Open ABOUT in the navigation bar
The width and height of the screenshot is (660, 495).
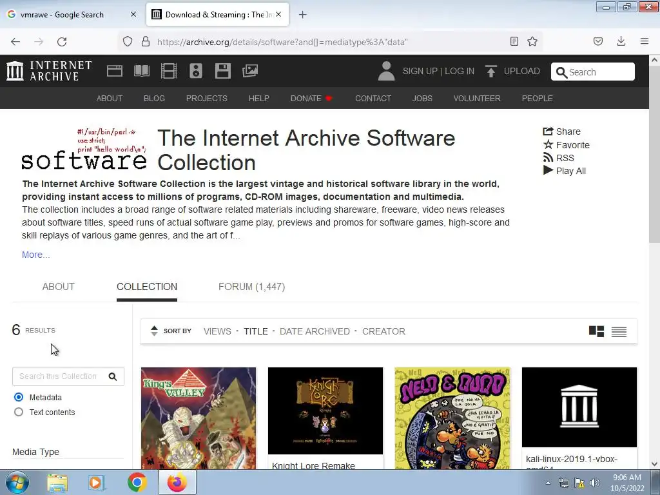click(x=110, y=98)
